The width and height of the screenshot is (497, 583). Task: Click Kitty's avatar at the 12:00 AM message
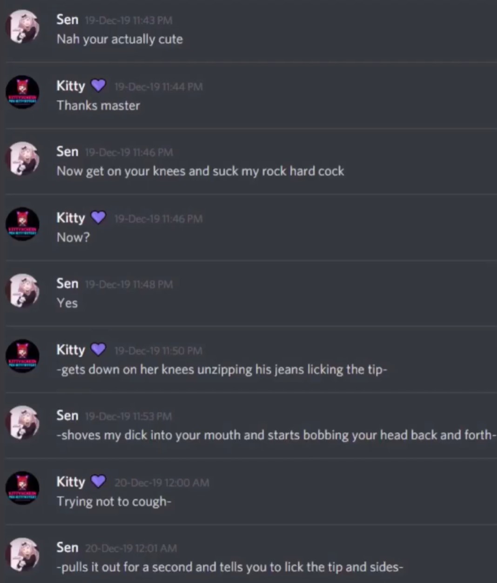tap(22, 488)
